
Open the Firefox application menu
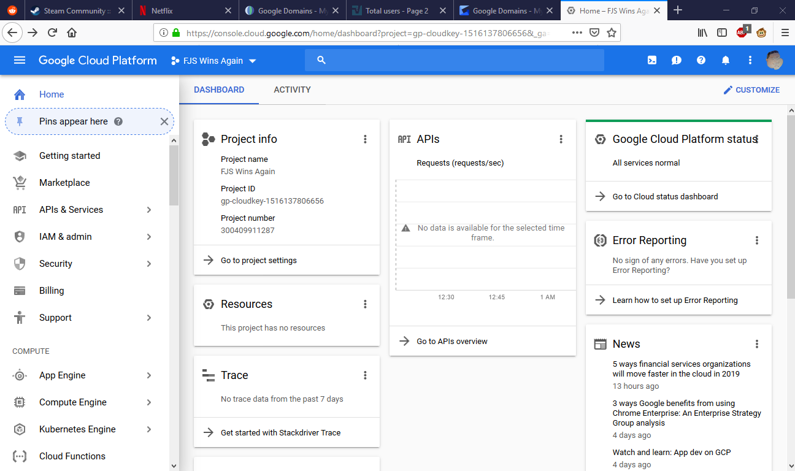coord(785,33)
